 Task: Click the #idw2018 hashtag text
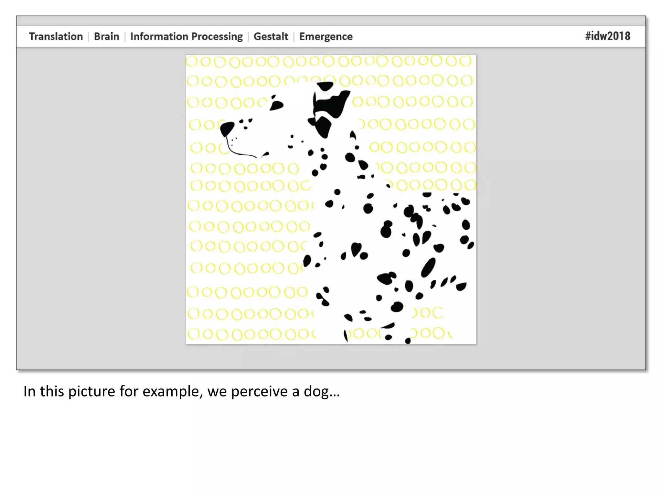point(608,36)
